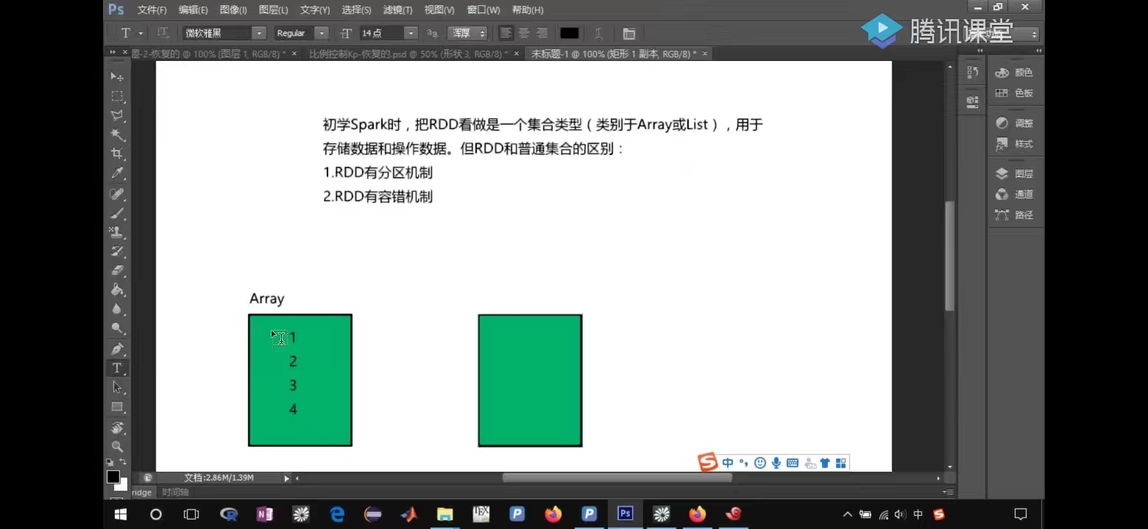Select the Rectangular Marquee tool
Viewport: 1148px width, 529px height.
117,96
